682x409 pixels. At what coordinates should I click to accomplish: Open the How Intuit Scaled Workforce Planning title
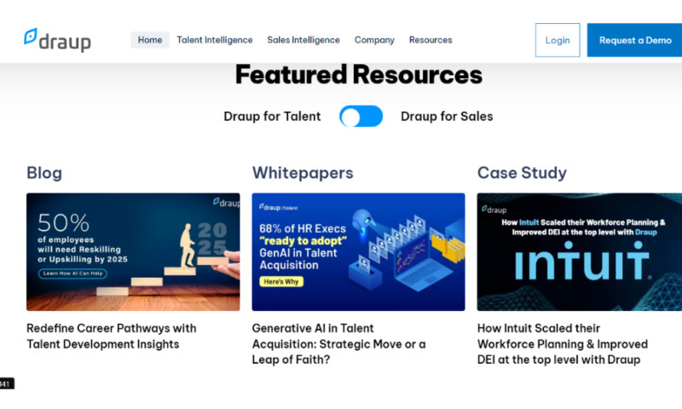[563, 343]
